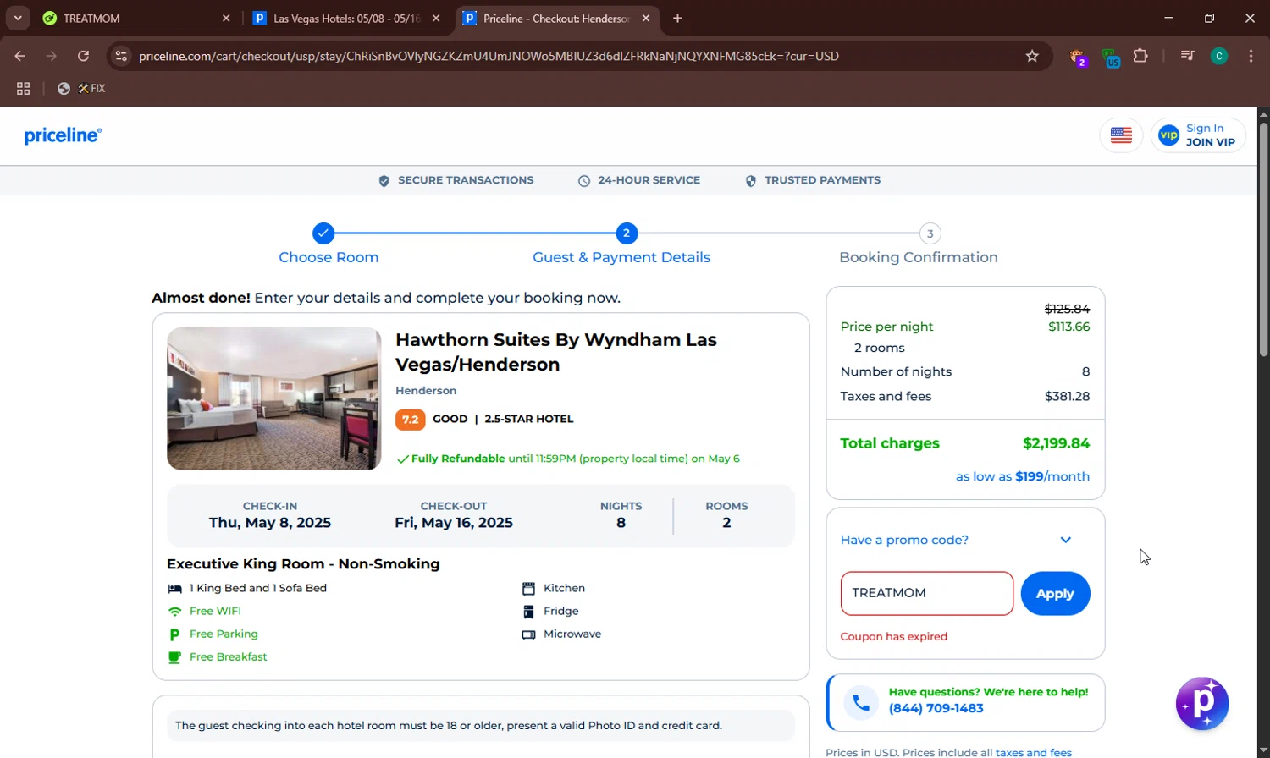
Task: Open a new browser tab
Action: pos(677,18)
